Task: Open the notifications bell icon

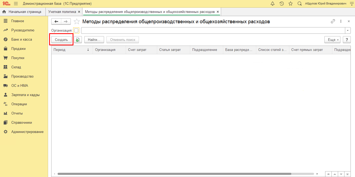Action: (273, 4)
